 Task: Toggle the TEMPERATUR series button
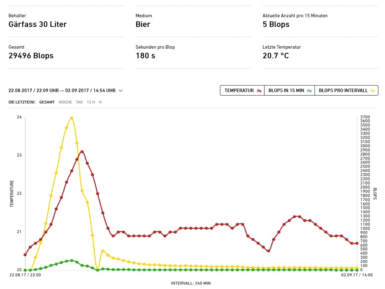tap(242, 91)
